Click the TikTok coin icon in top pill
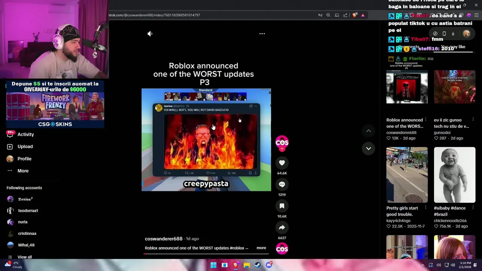 [x=435, y=33]
